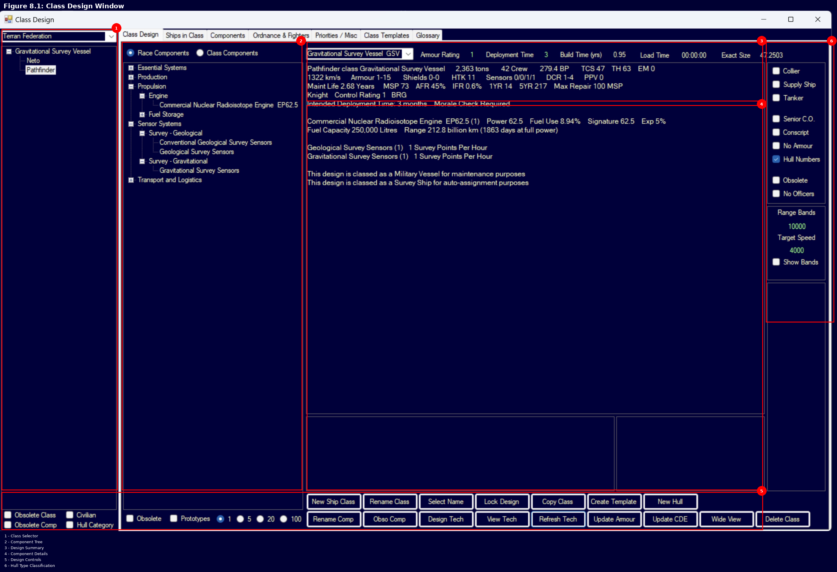Viewport: 837px width, 572px height.
Task: Select the Class Components radio button
Action: point(199,53)
